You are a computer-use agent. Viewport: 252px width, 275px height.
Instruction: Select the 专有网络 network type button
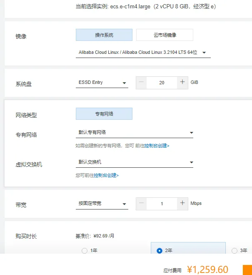pyautogui.click(x=104, y=114)
